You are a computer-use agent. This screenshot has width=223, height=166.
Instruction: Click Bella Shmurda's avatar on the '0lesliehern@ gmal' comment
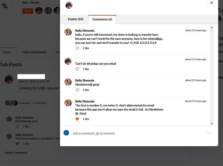point(68,82)
